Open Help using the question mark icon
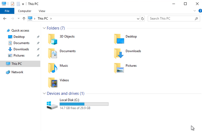The height and width of the screenshot is (131, 202). [x=200, y=11]
